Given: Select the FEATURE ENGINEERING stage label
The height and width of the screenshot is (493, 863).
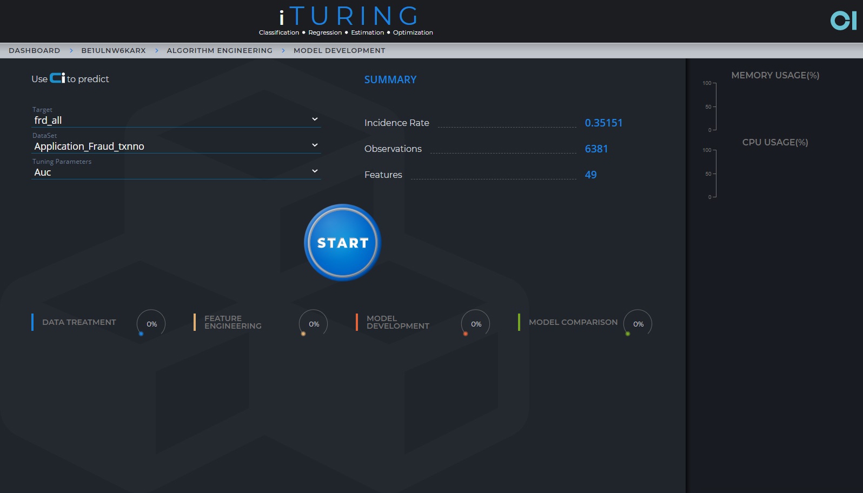Looking at the screenshot, I should (233, 322).
